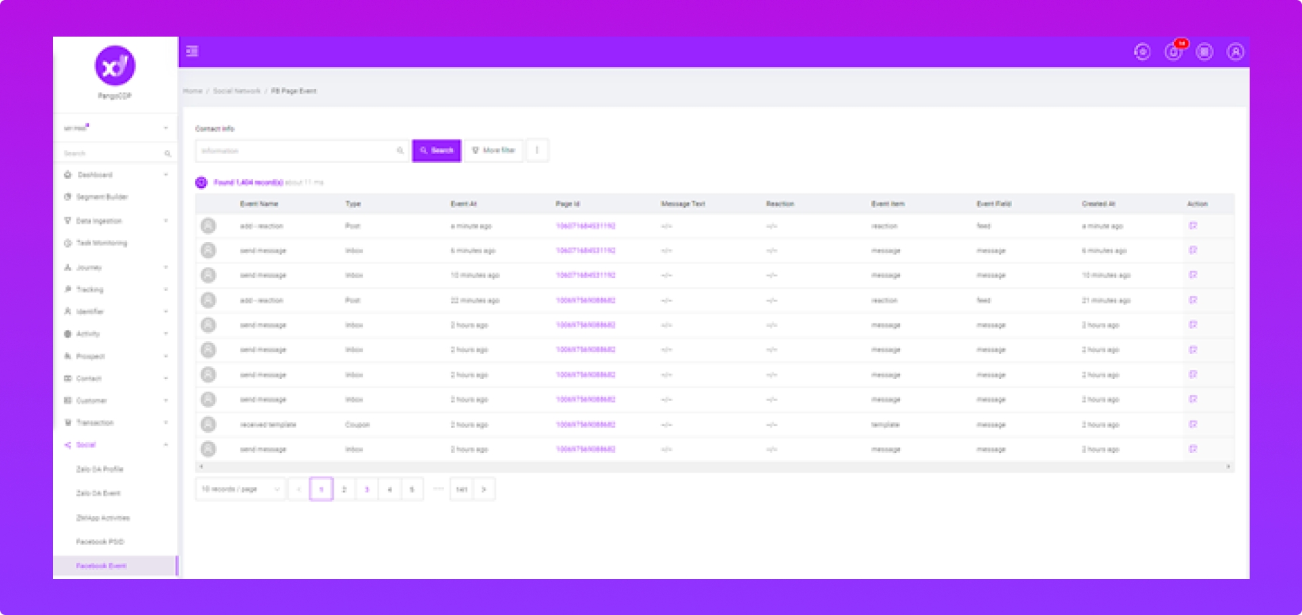Open the apps grid icon in header
Screen dimensions: 1302x615
[x=1204, y=52]
